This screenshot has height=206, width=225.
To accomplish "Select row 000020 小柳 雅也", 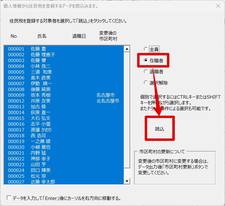I will [64, 147].
